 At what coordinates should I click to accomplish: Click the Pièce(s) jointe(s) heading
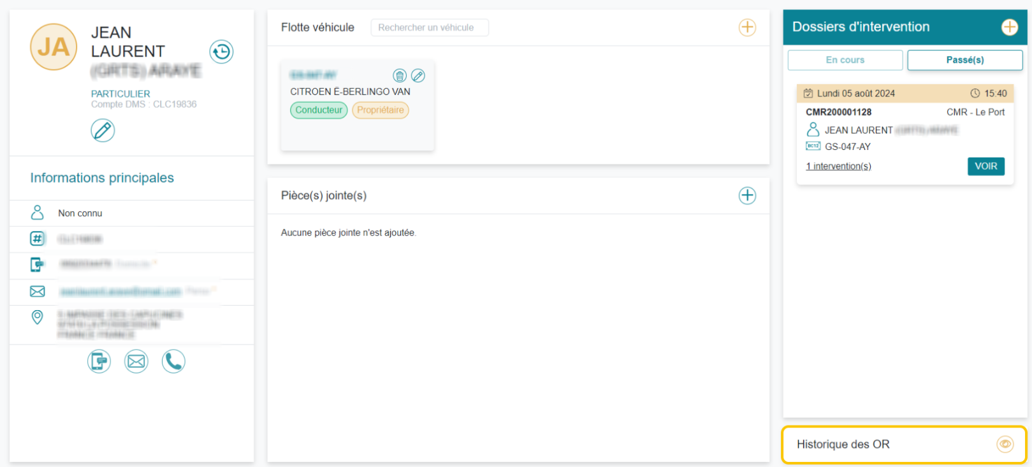click(x=324, y=196)
